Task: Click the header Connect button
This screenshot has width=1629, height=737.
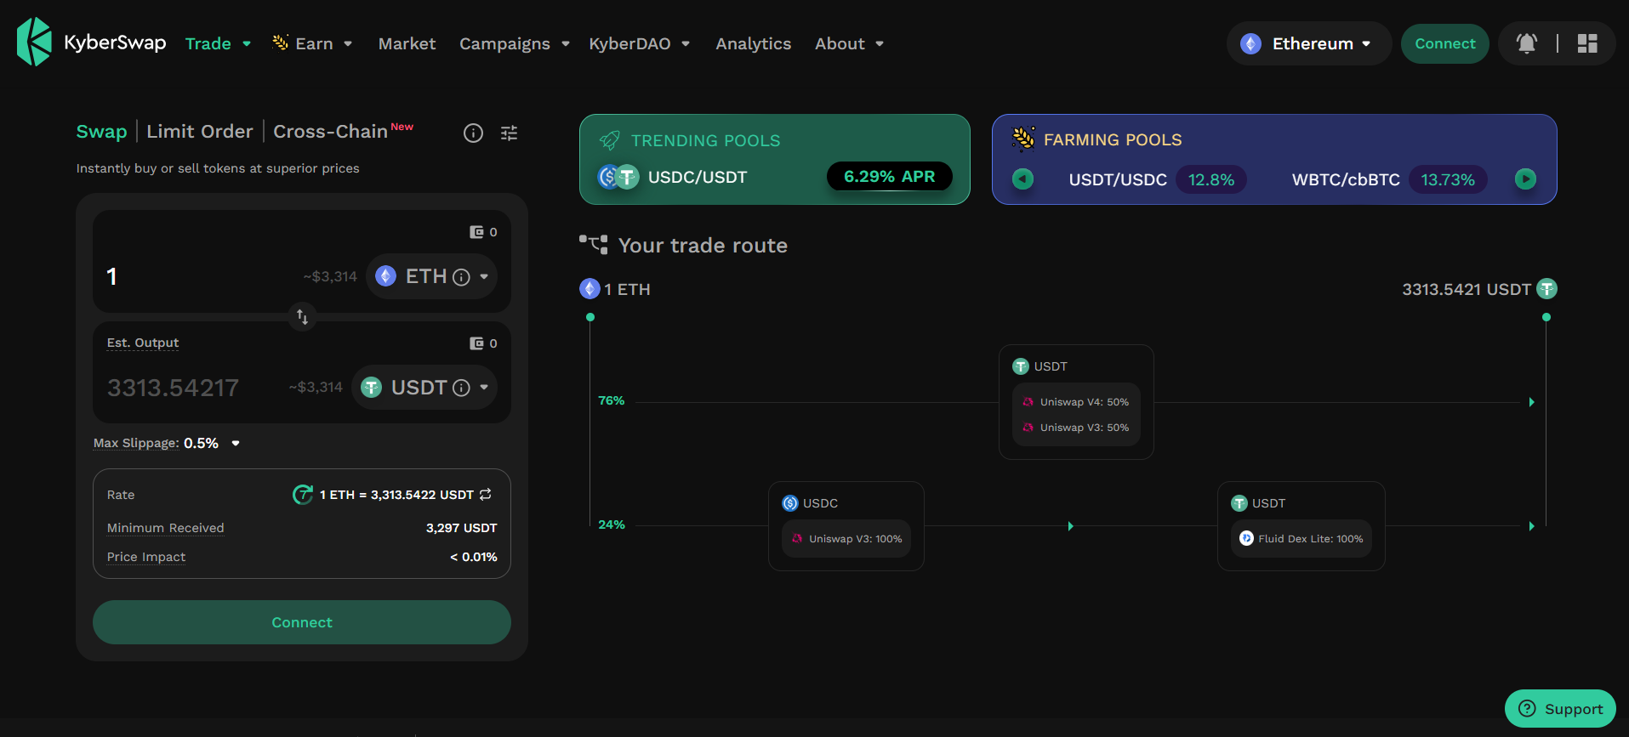Action: tap(1444, 43)
